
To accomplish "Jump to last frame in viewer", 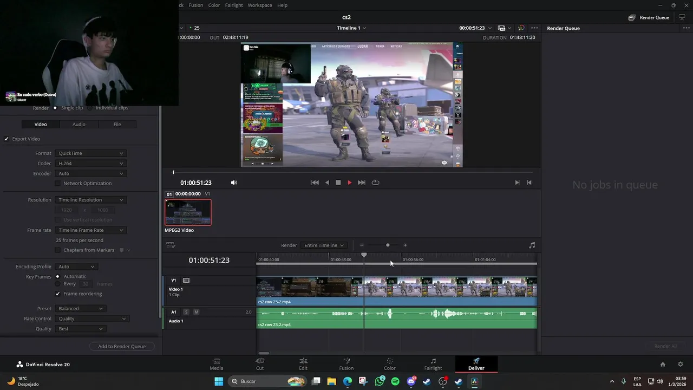I will tap(362, 183).
